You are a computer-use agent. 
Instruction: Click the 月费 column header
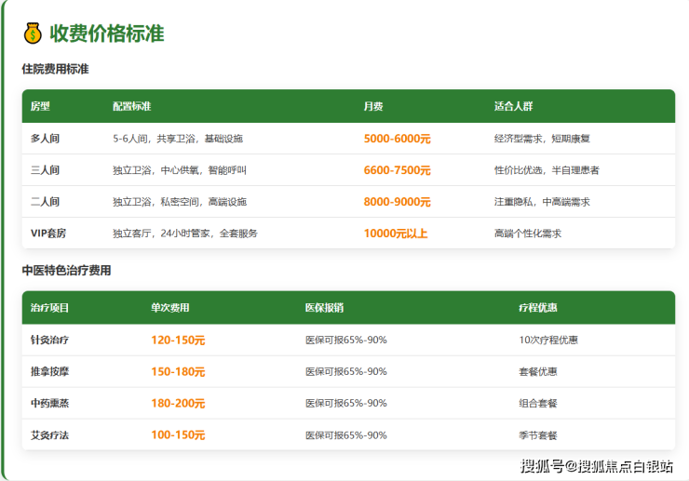(x=372, y=106)
